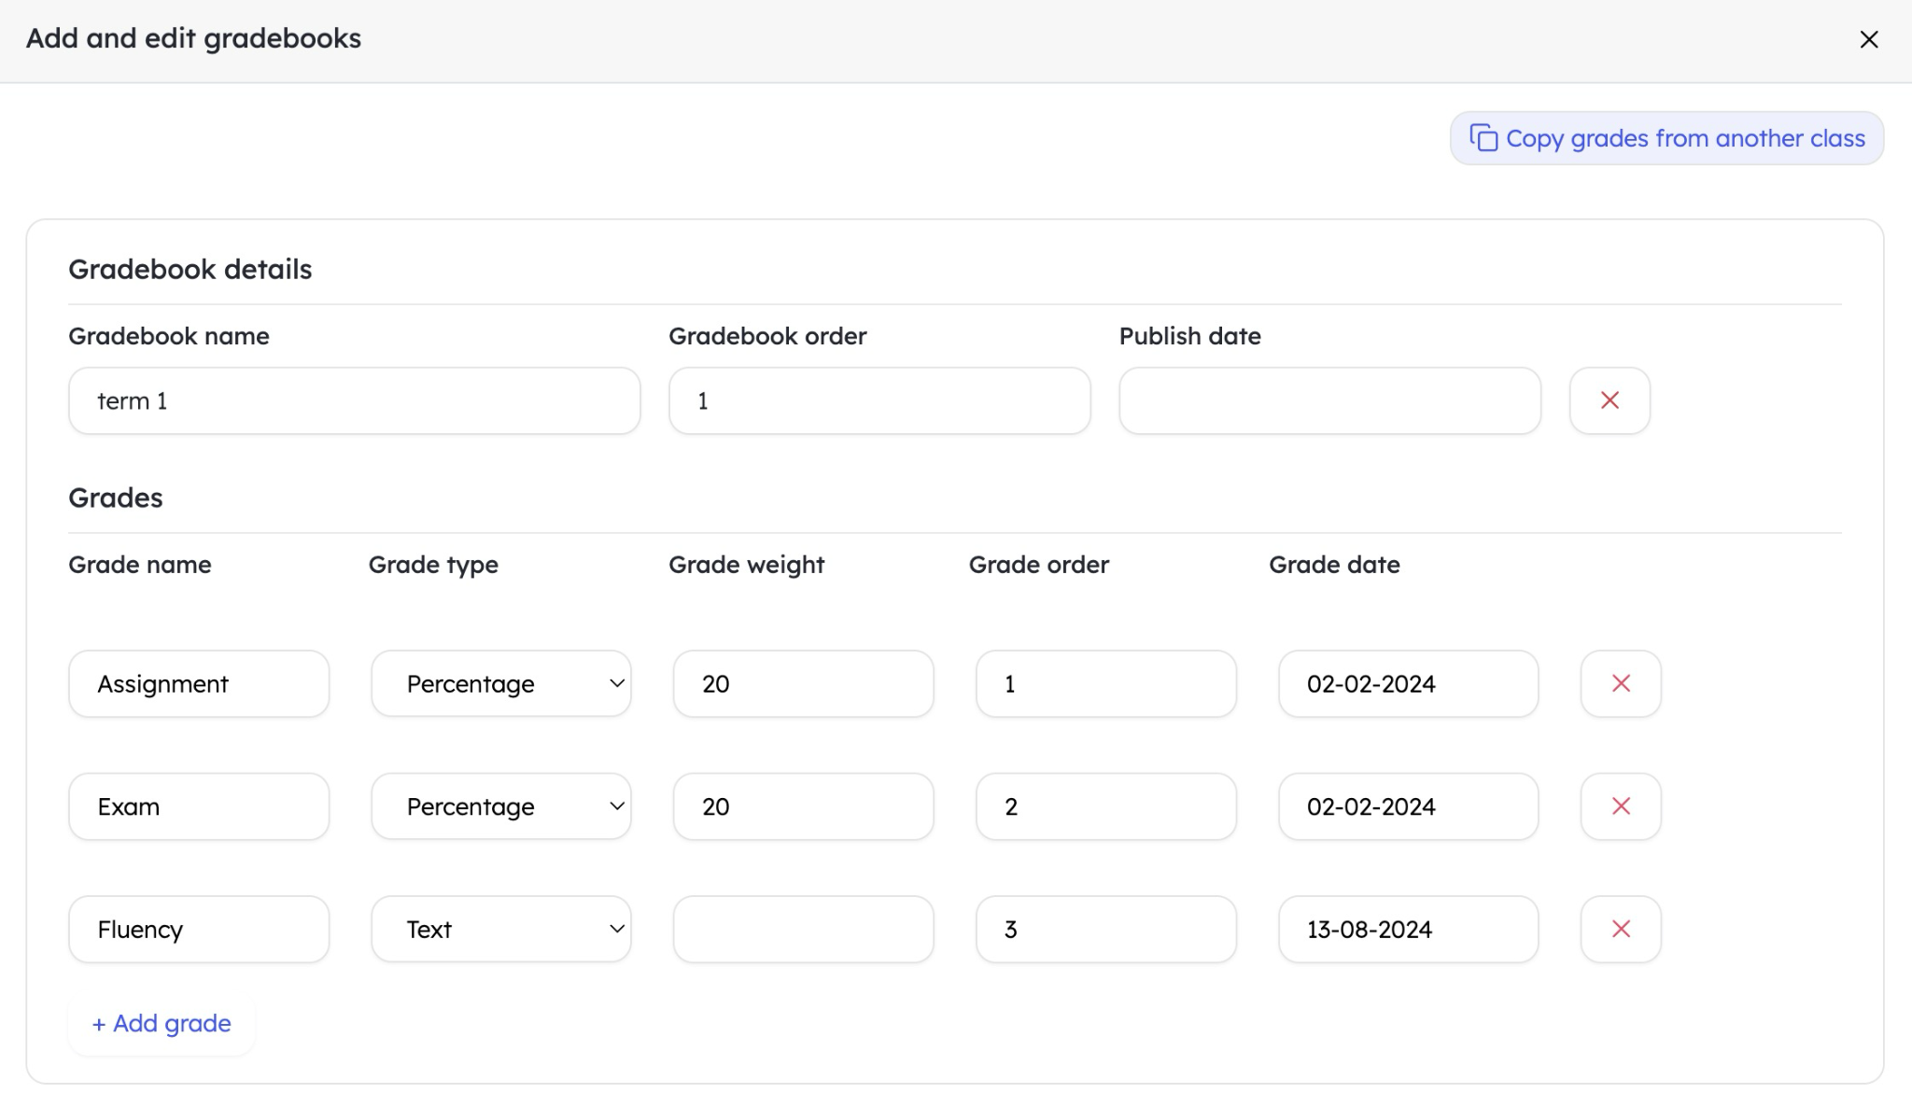Image resolution: width=1912 pixels, height=1107 pixels.
Task: Select the Fluency grade order field
Action: (x=1106, y=929)
